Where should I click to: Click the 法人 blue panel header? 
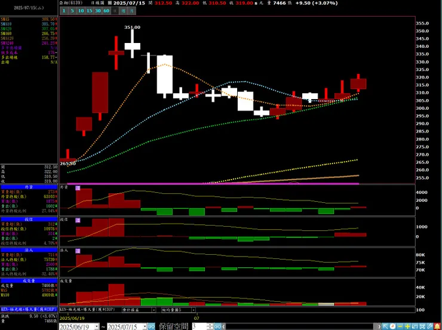[29, 250]
